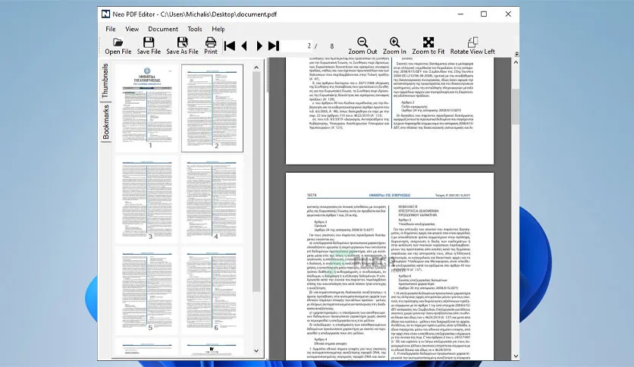Click the Rotate View Left icon
The image size is (634, 367).
coord(472,42)
